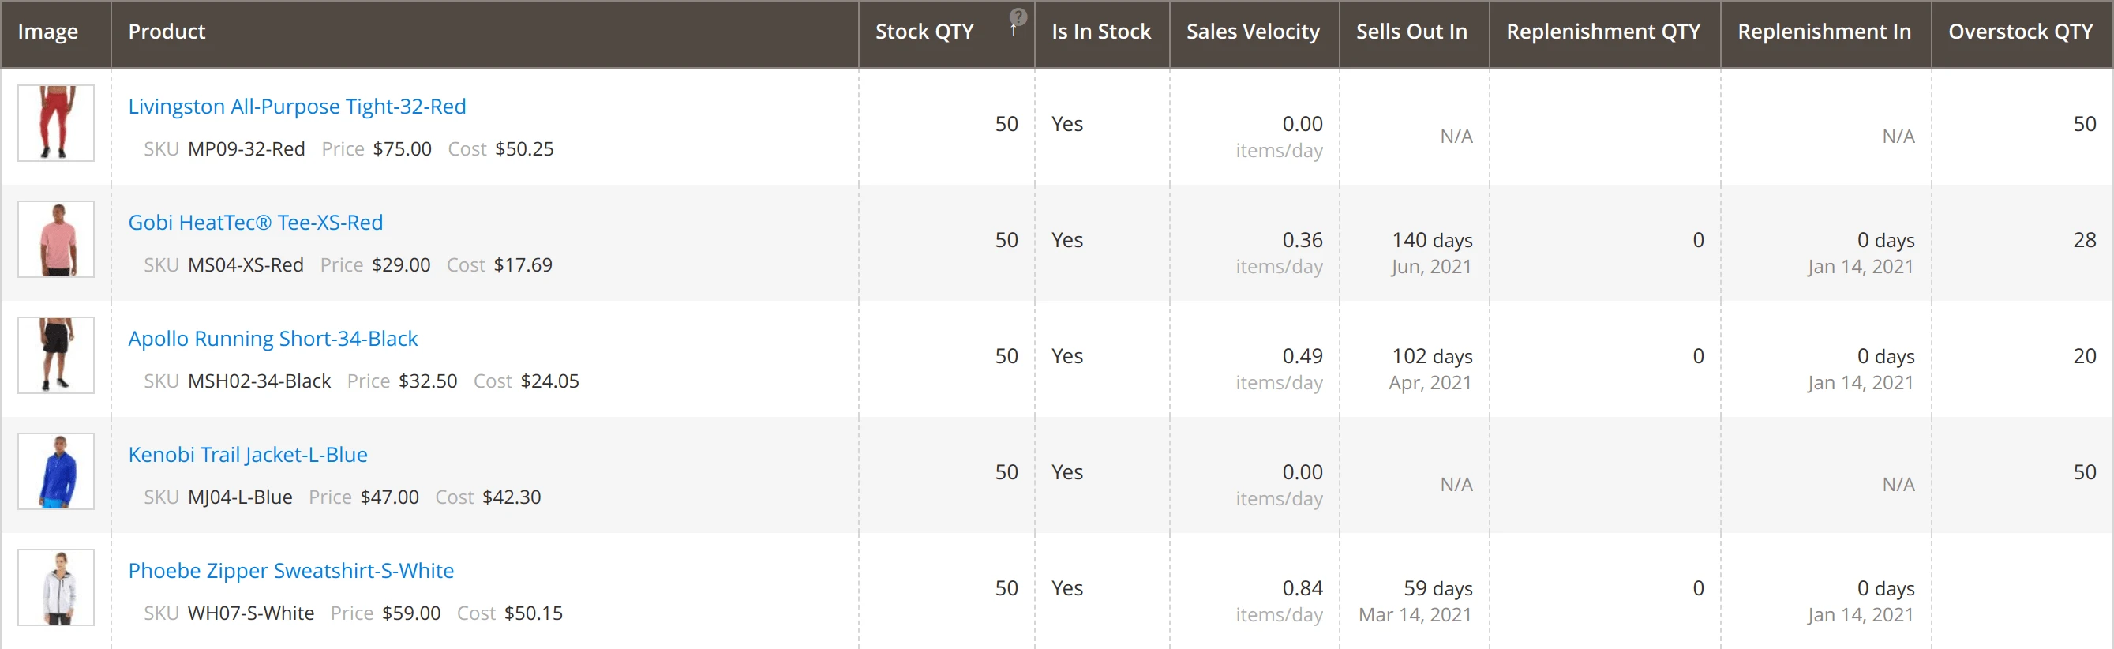Sort by the Replenishment In column
Image resolution: width=2114 pixels, height=649 pixels.
(1825, 32)
